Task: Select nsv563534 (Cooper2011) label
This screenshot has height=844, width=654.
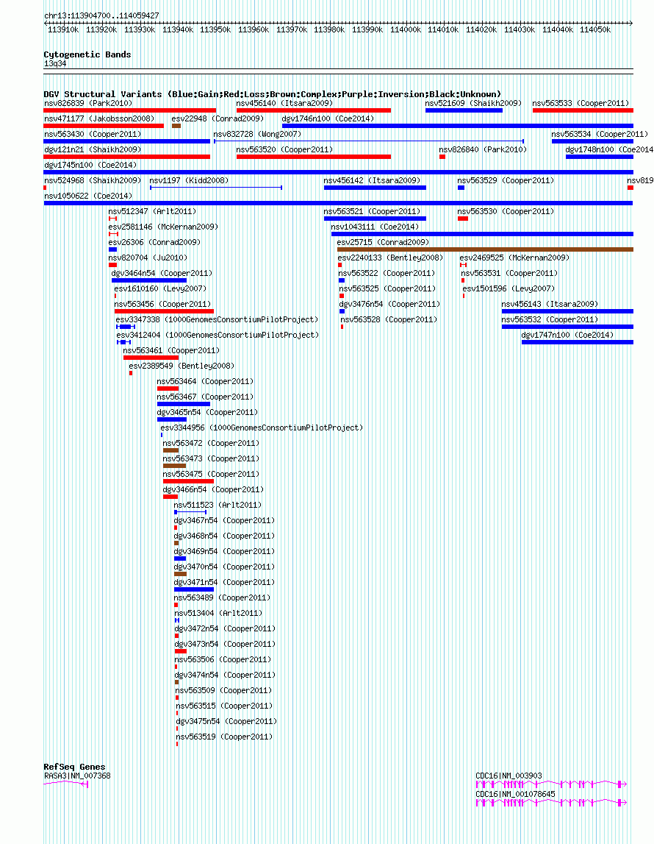Action: click(600, 134)
